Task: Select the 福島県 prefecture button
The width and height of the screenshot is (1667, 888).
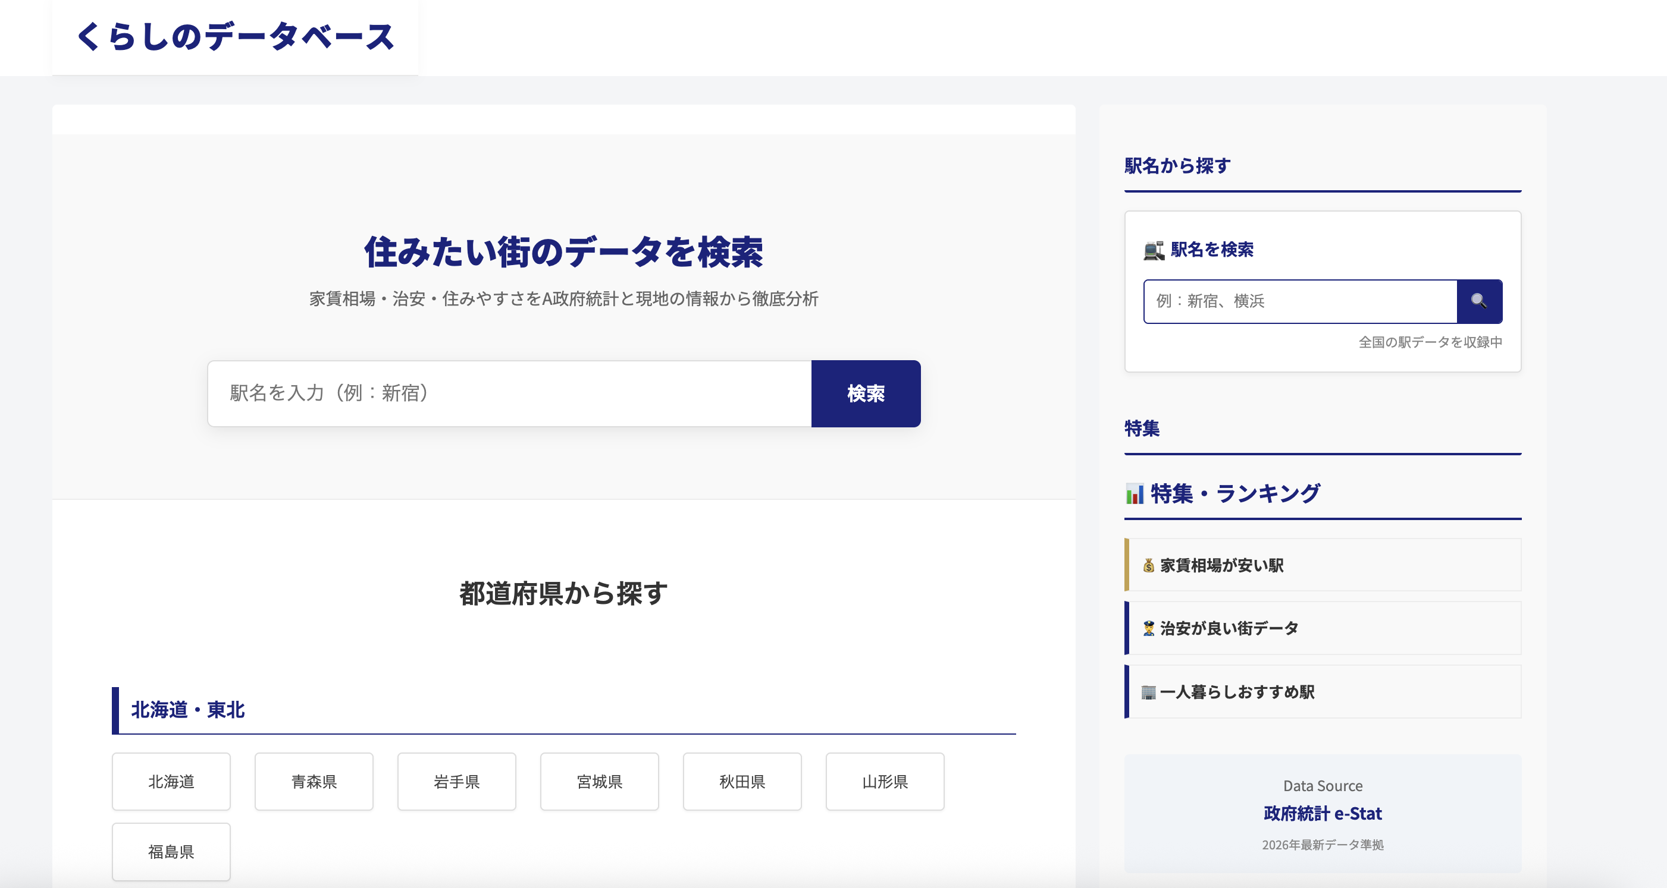Action: [171, 852]
